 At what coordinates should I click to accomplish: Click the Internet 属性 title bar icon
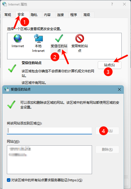[5, 4]
